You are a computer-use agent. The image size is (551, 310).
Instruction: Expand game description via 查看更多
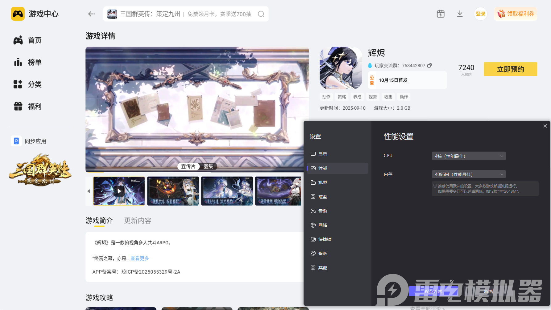click(x=139, y=258)
